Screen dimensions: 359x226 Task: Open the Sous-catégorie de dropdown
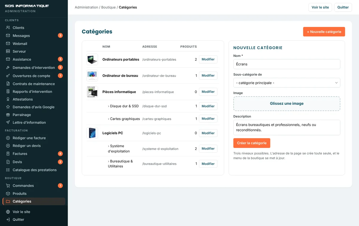pos(287,83)
